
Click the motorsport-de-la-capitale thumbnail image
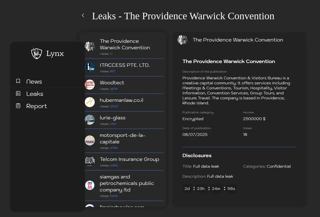point(90,140)
